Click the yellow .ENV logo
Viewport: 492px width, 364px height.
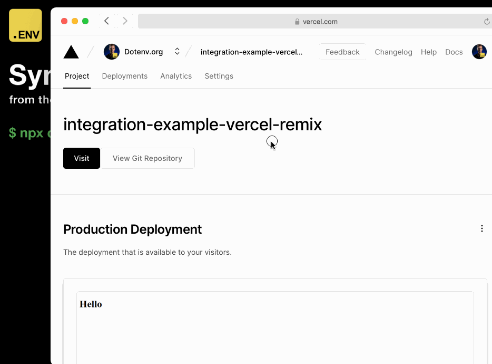25,25
